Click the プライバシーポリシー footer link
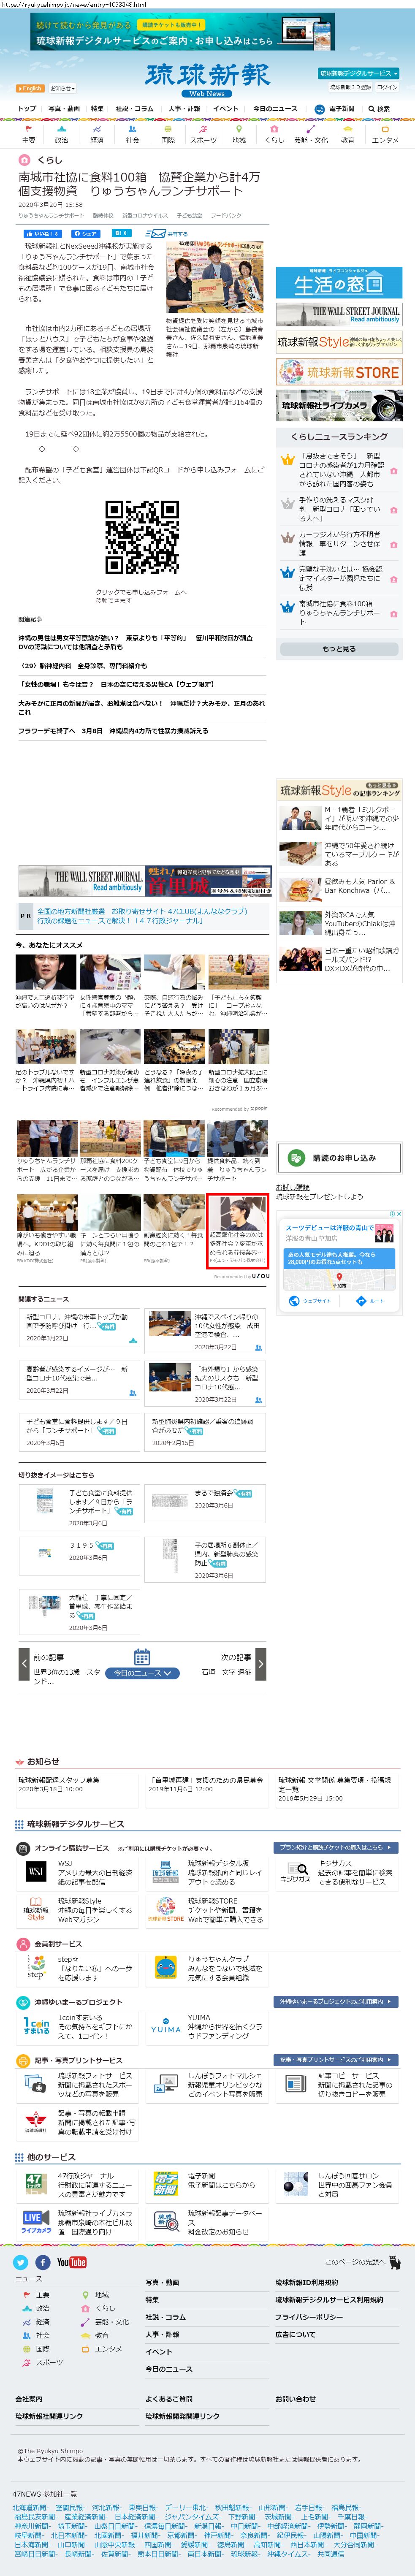The width and height of the screenshot is (415, 2576). point(308,2316)
